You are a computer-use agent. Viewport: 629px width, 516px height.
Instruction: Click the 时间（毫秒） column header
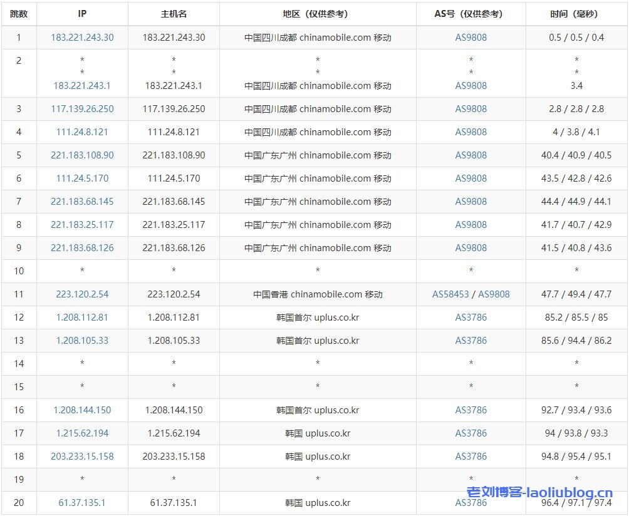pos(576,14)
